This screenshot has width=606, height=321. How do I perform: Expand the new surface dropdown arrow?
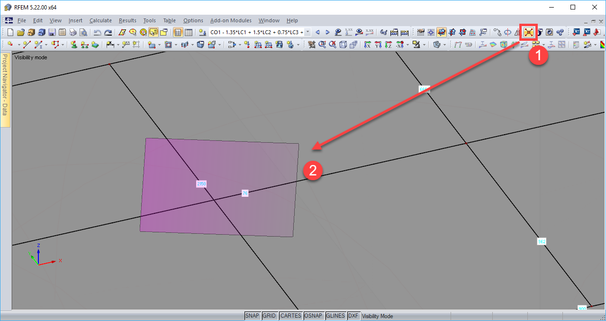[159, 45]
